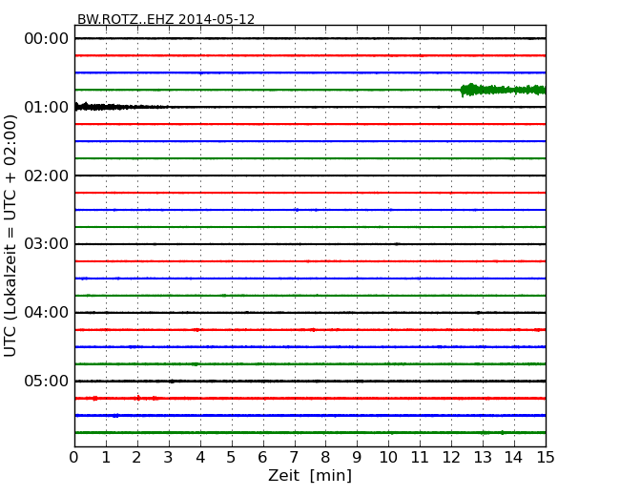The image size is (620, 496).
Task: Click the x-axis tick label 8
Action: (x=325, y=458)
